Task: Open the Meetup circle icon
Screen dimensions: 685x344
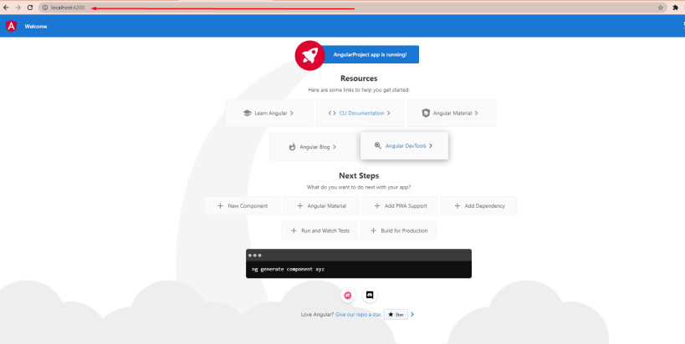Action: pos(348,296)
